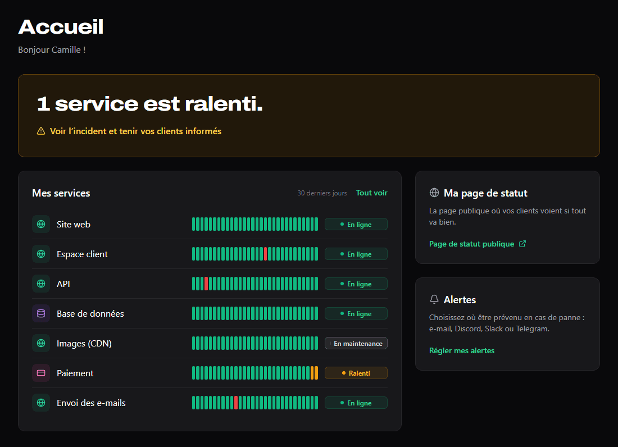618x447 pixels.
Task: Click the Ralenti badge for Paiement
Action: pos(356,373)
